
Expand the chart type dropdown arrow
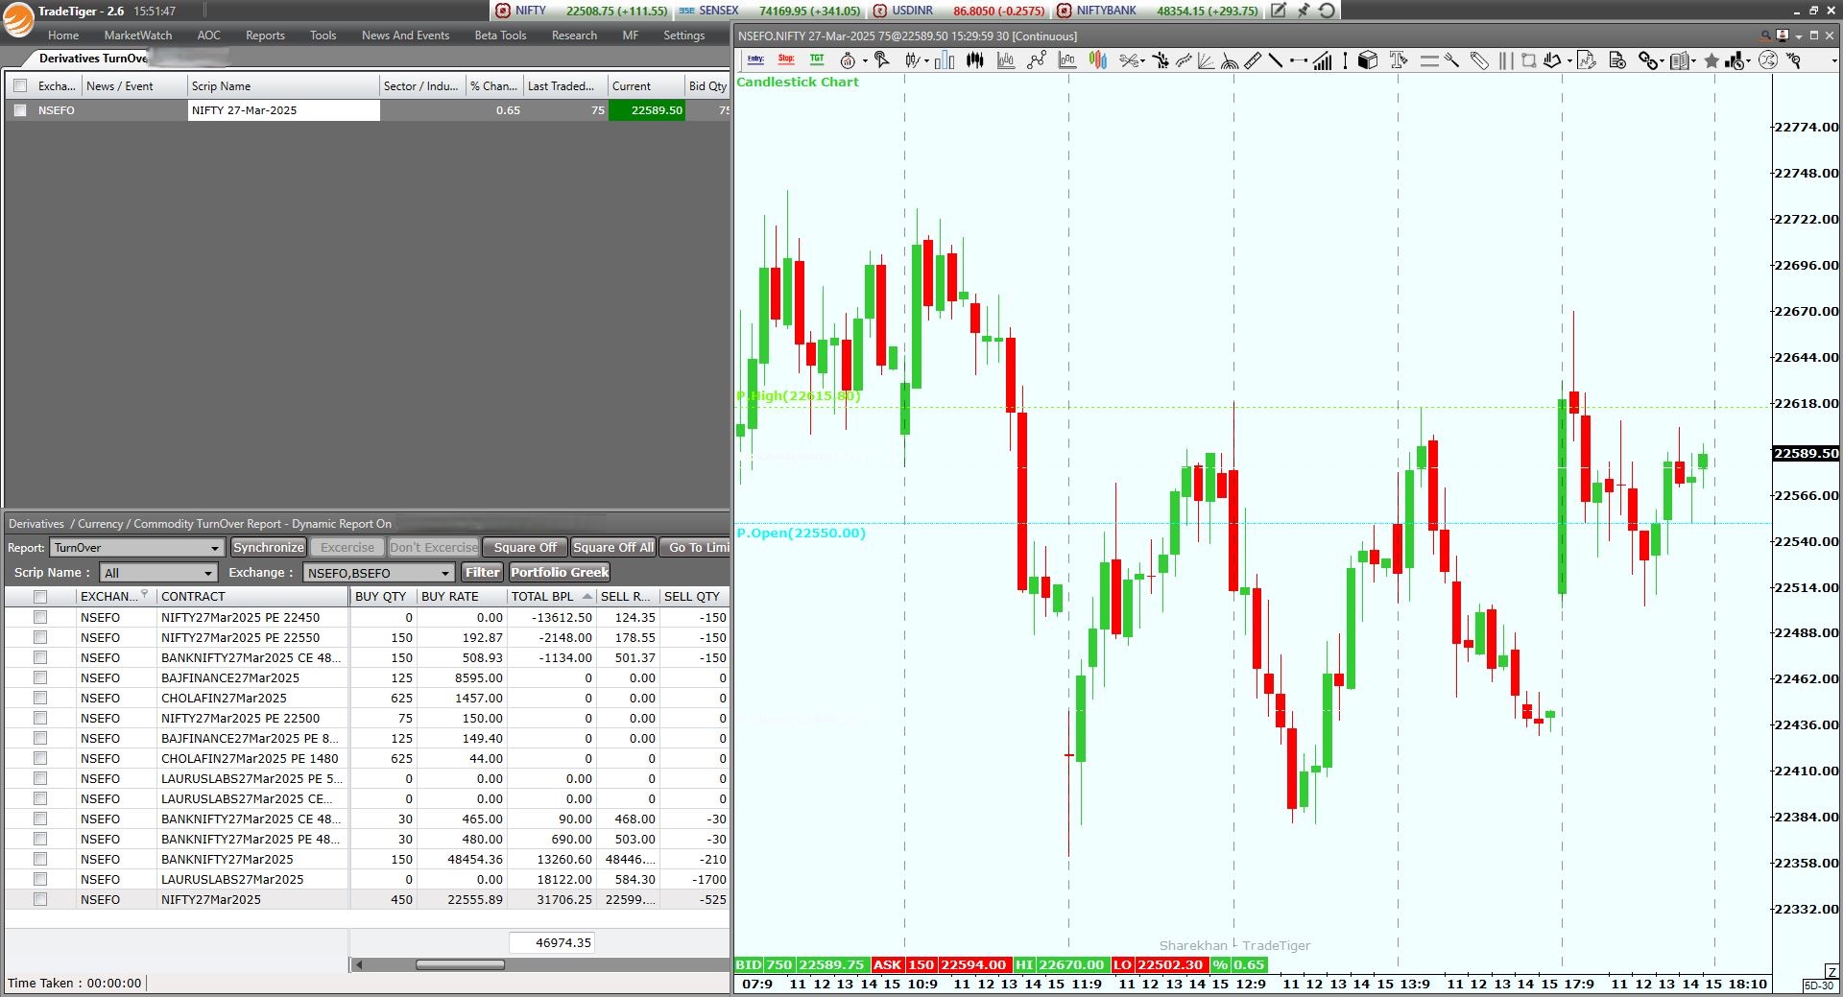point(926,60)
